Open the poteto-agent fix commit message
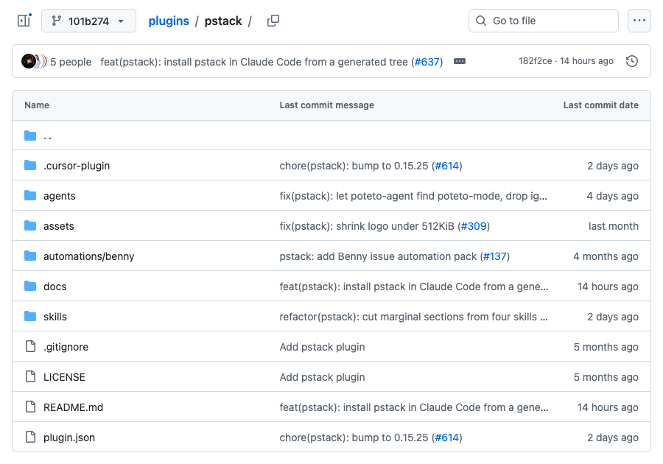The image size is (663, 464). [413, 196]
